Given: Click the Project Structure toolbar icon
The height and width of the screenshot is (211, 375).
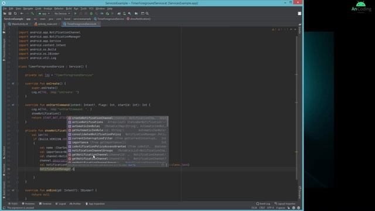Looking at the screenshot, I should click(x=137, y=13).
